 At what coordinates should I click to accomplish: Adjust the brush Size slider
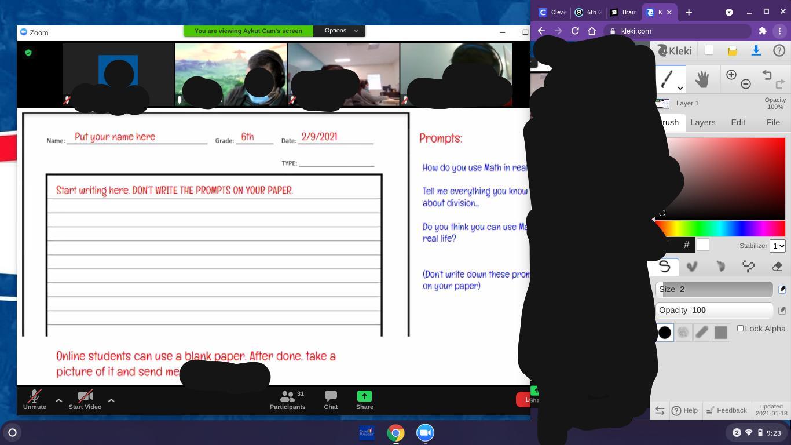click(x=715, y=289)
